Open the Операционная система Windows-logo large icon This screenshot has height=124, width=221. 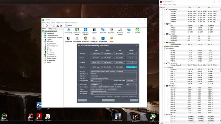(x=86, y=31)
